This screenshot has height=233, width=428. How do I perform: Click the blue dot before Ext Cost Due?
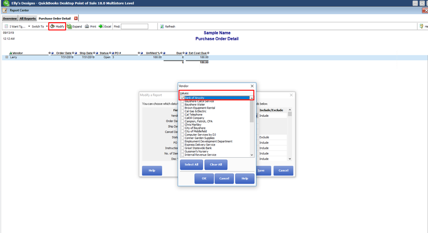186,53
